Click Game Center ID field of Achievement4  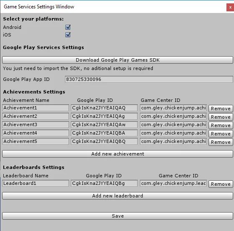[x=173, y=133]
